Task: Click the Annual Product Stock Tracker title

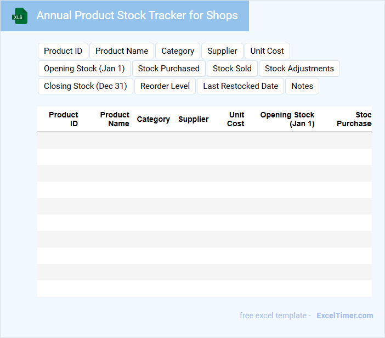Action: (137, 15)
